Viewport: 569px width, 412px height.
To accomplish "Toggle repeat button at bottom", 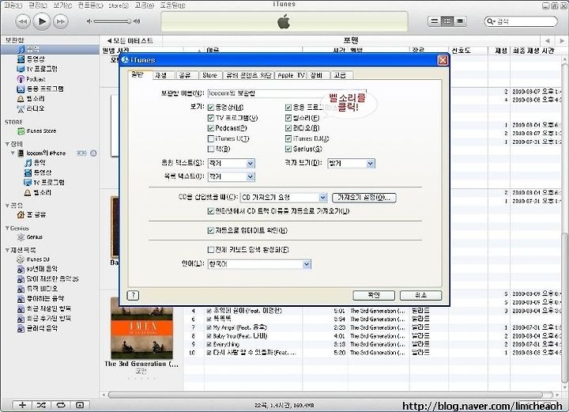I will coord(60,405).
